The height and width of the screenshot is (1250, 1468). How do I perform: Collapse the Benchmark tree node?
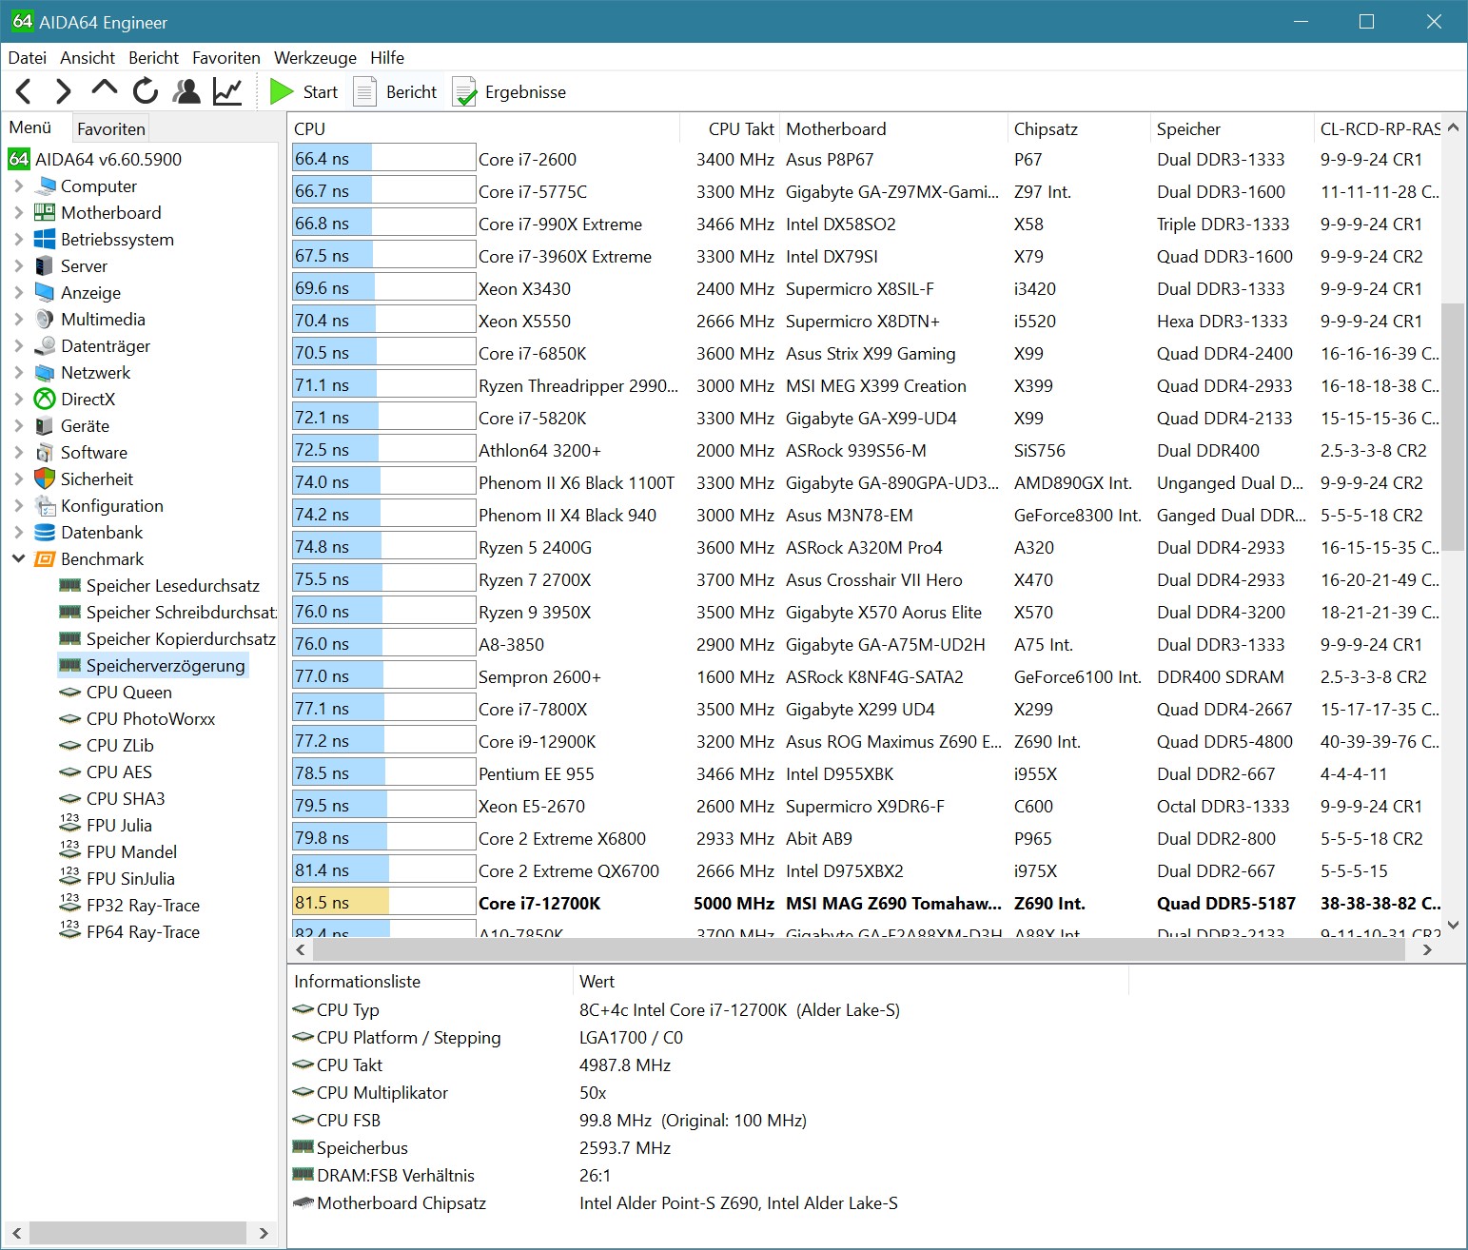[18, 559]
